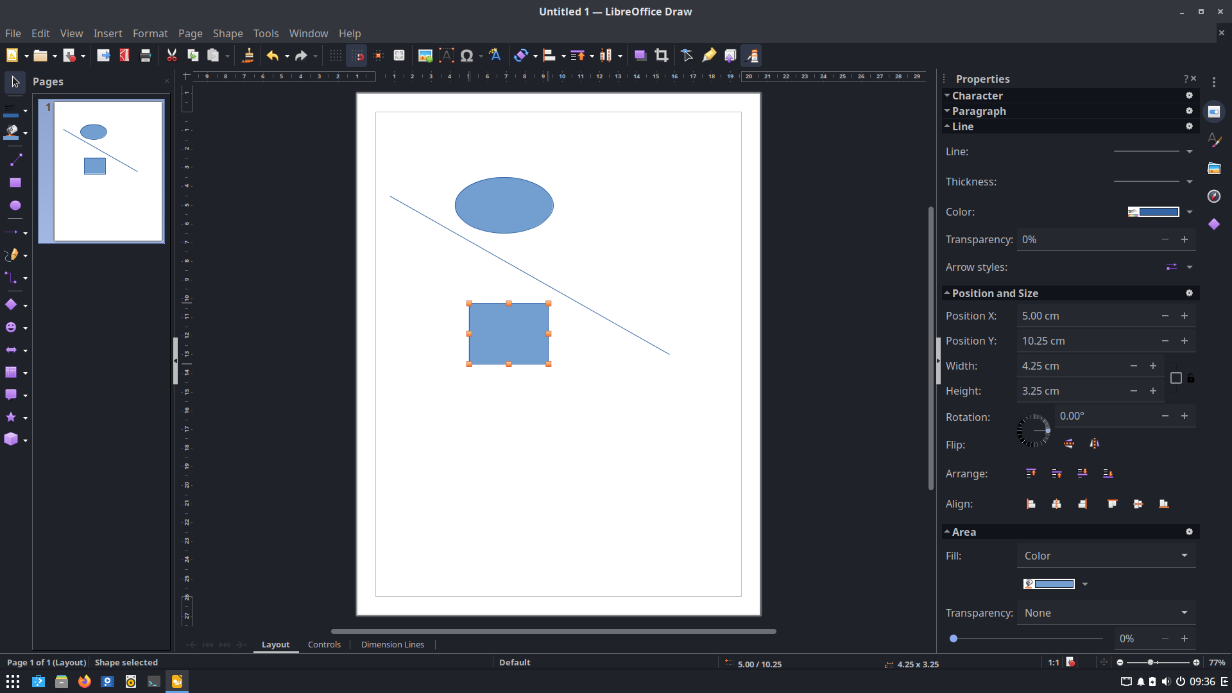1232x693 pixels.
Task: Open the Shape menu
Action: point(228,33)
